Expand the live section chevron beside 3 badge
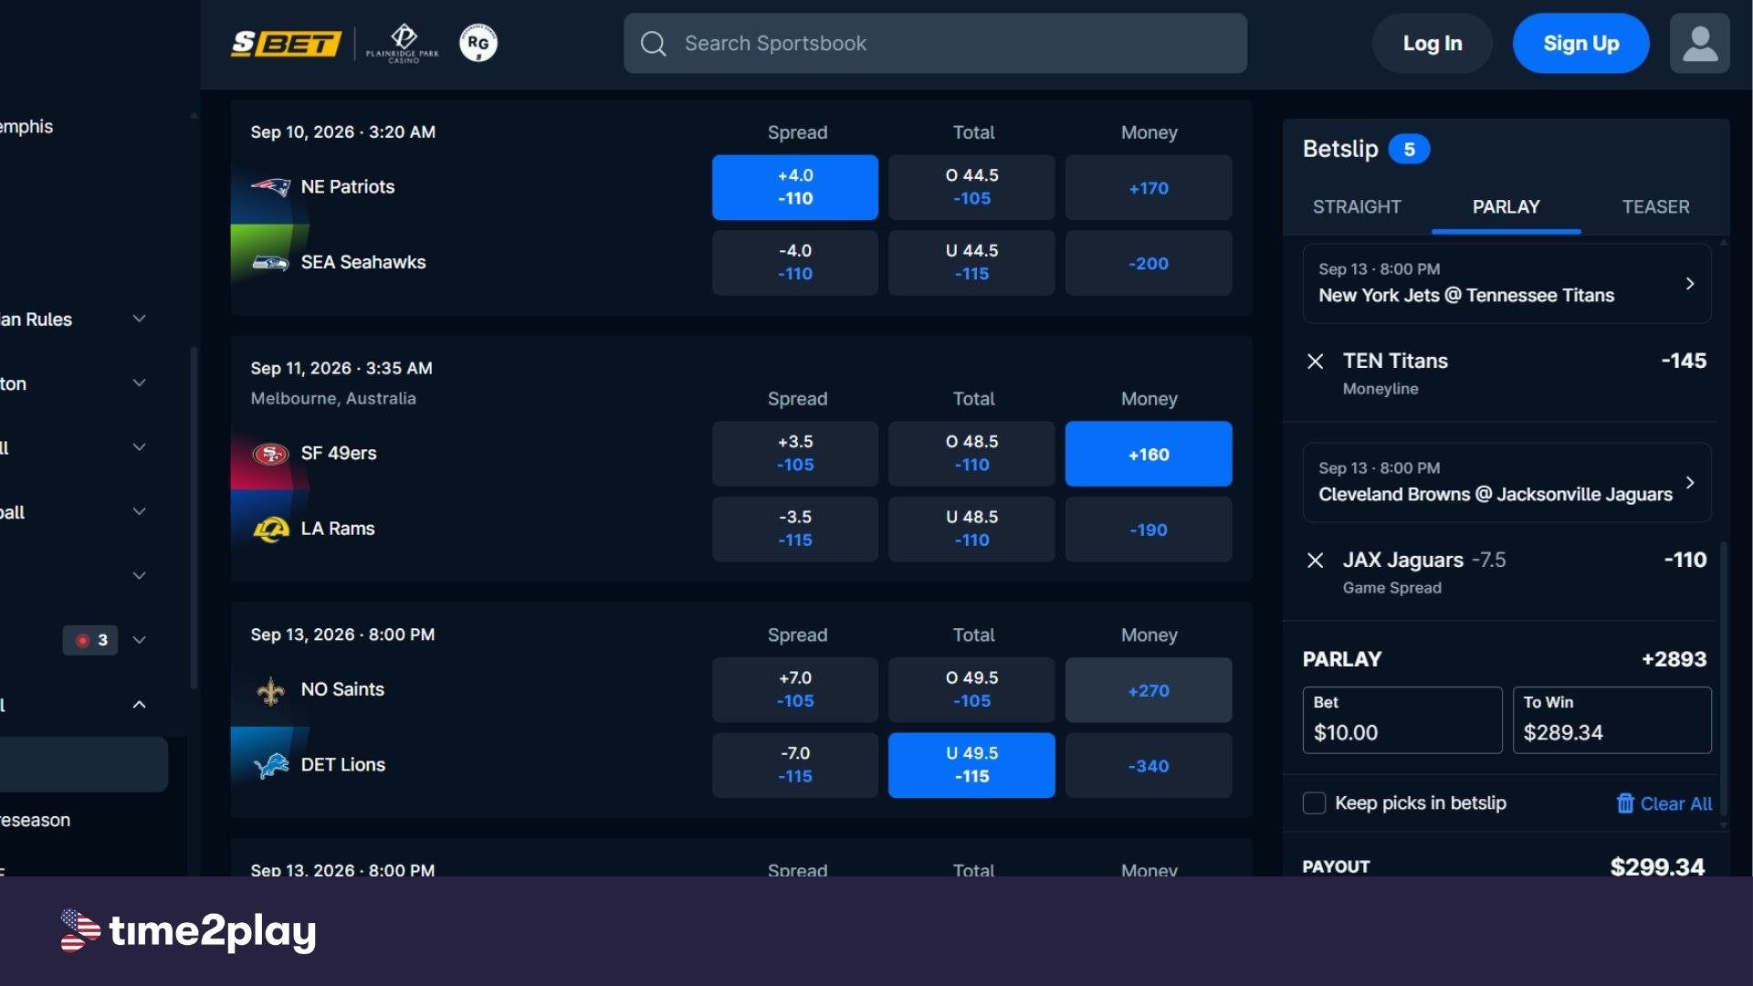1753x986 pixels. pyautogui.click(x=139, y=640)
